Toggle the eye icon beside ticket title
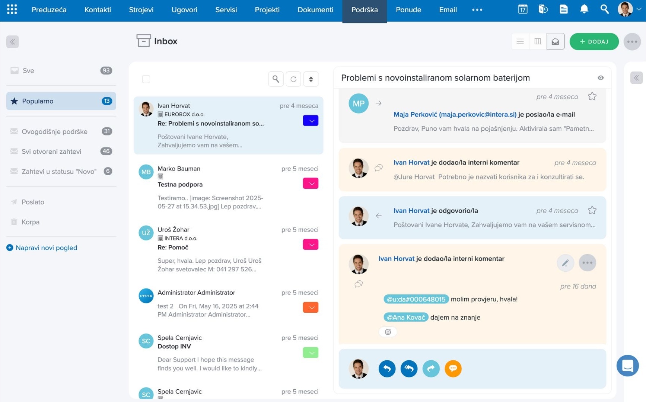 click(x=600, y=78)
